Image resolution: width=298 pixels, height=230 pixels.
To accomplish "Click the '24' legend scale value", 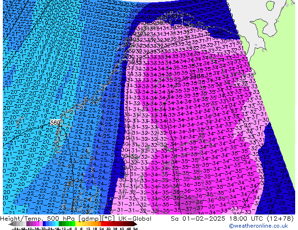I will (x=102, y=229).
